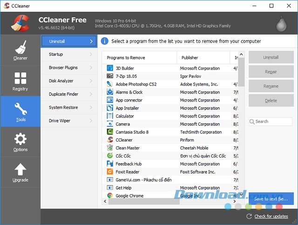Click the Repair button

(271, 72)
